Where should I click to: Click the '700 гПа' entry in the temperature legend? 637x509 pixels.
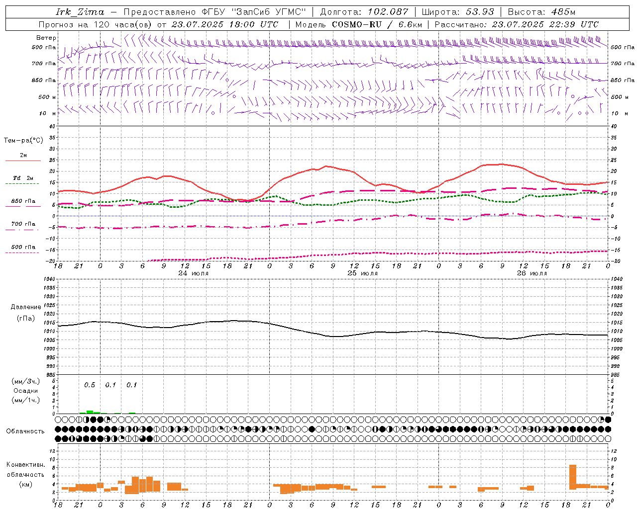pyautogui.click(x=23, y=224)
